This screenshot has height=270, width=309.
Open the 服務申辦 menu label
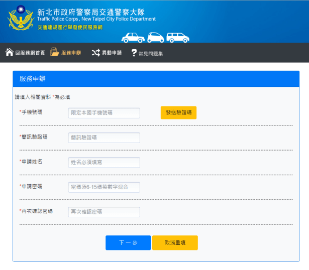pos(71,53)
